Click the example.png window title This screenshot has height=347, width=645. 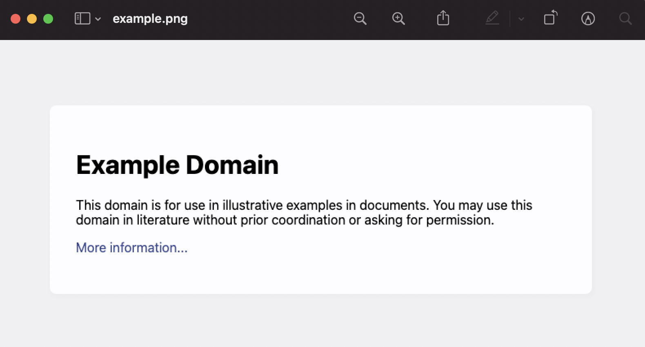click(150, 19)
